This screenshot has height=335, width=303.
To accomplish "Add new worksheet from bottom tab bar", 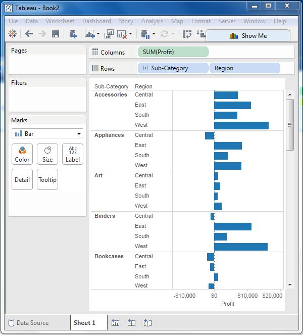I will [x=115, y=323].
